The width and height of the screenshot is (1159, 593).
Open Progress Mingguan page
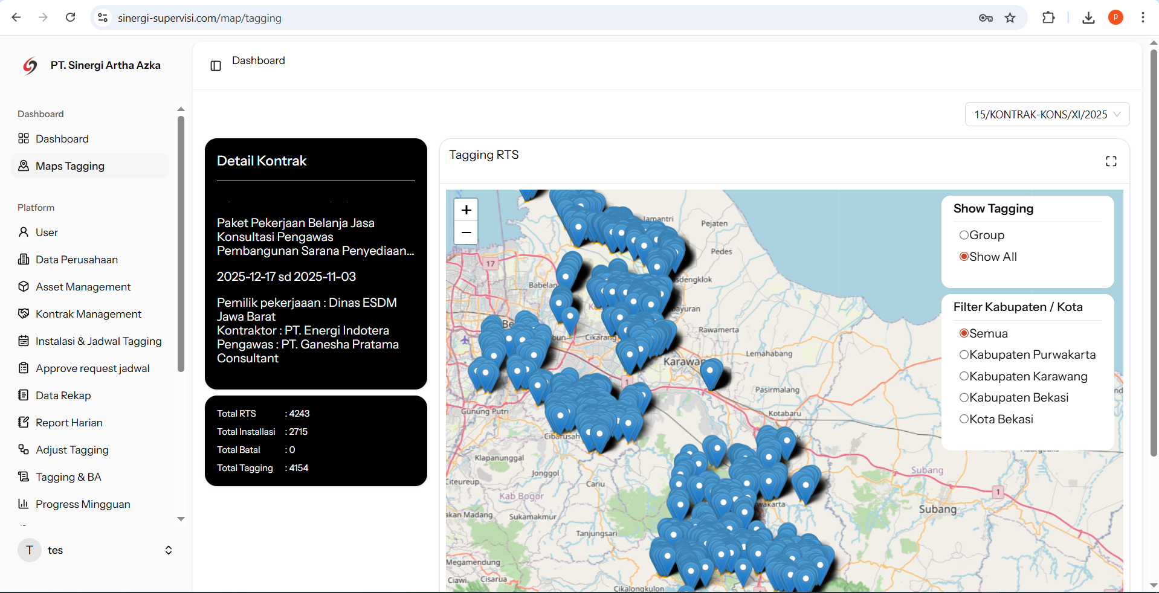[x=83, y=504]
